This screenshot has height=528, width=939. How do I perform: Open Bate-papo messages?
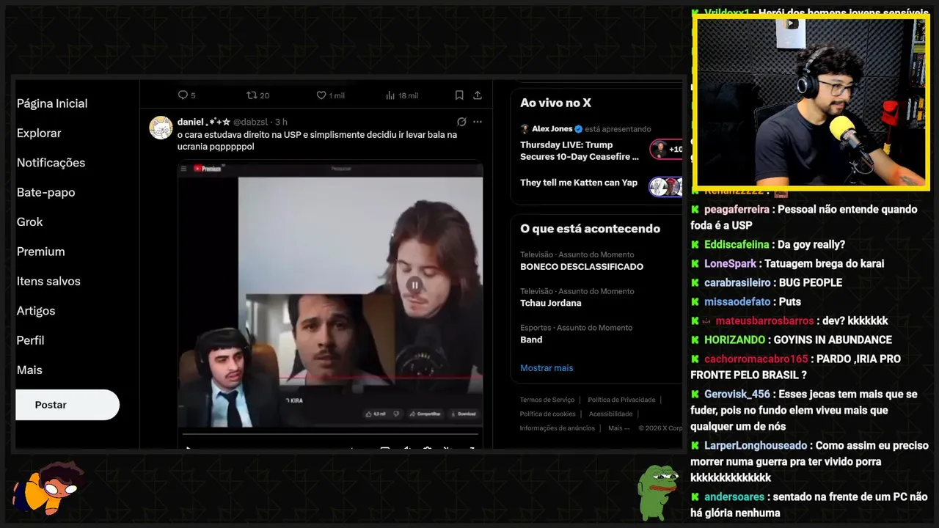pos(45,192)
